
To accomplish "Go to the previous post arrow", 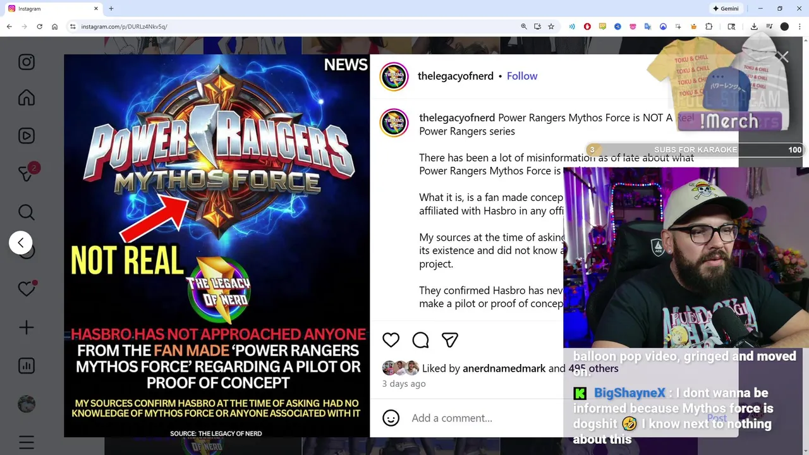I will [x=21, y=243].
